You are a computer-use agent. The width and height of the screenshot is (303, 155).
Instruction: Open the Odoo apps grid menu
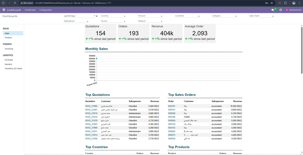tap(4, 10)
